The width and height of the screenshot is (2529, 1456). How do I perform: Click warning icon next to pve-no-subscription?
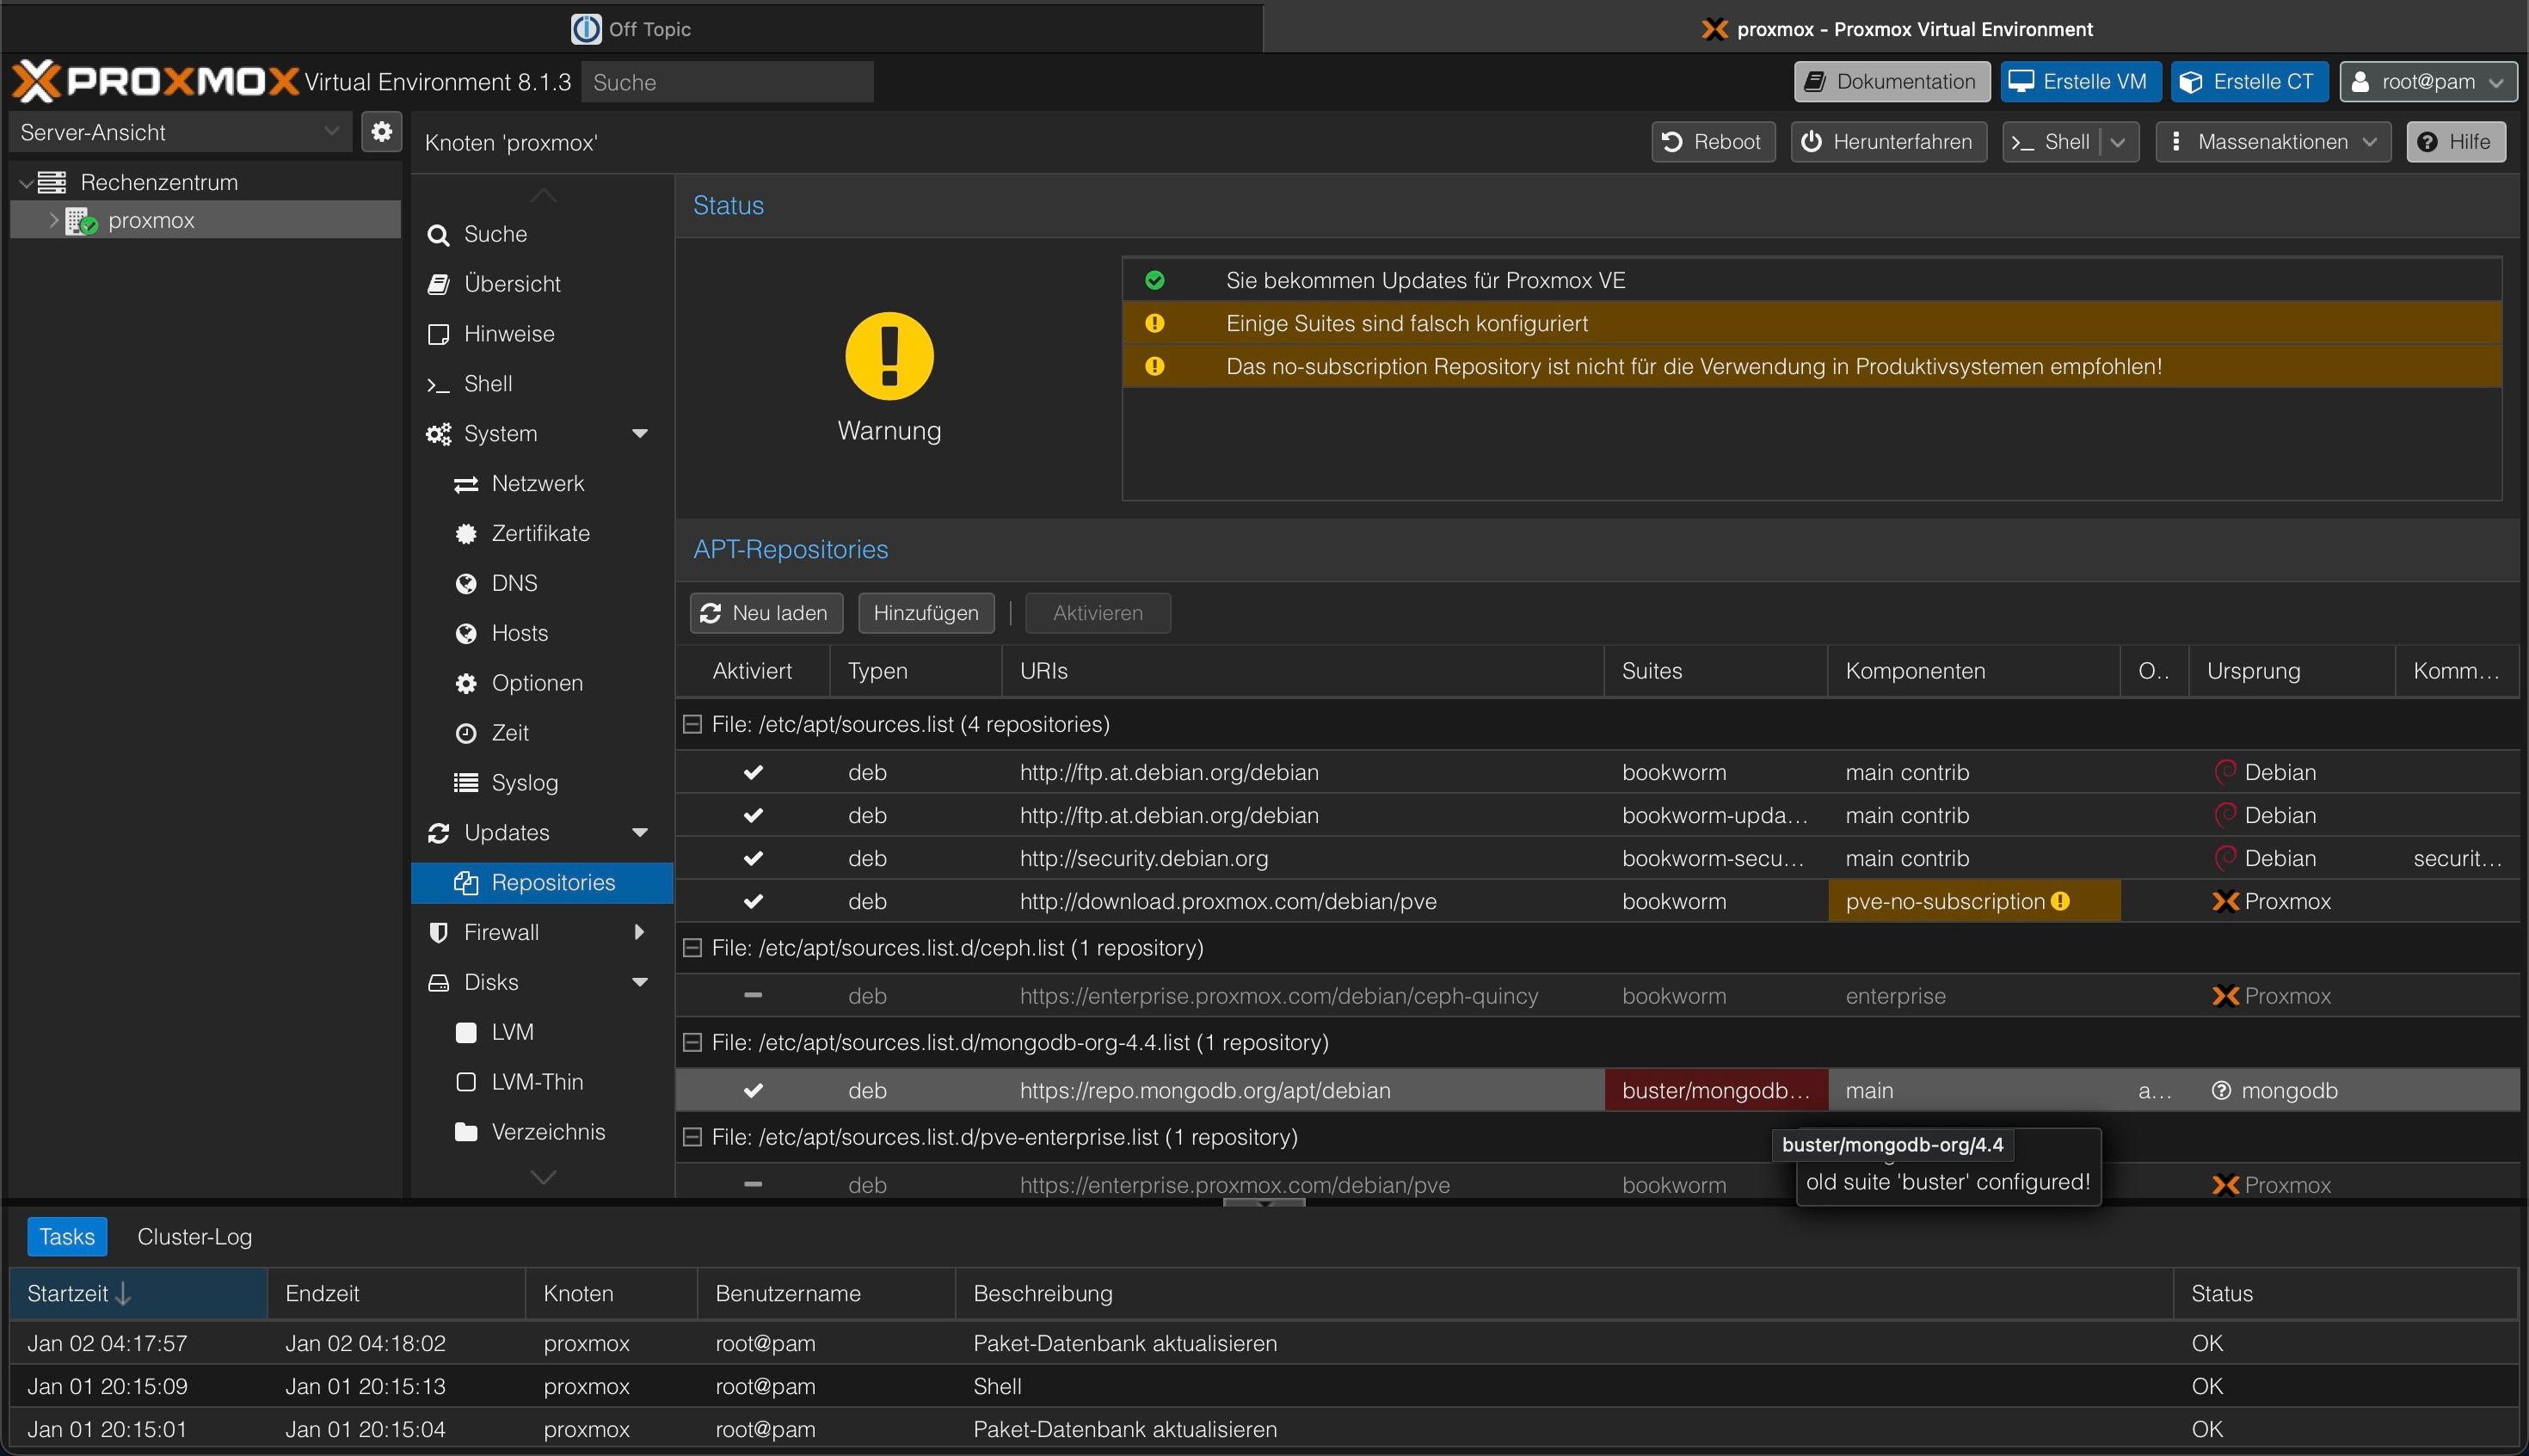(x=2060, y=902)
